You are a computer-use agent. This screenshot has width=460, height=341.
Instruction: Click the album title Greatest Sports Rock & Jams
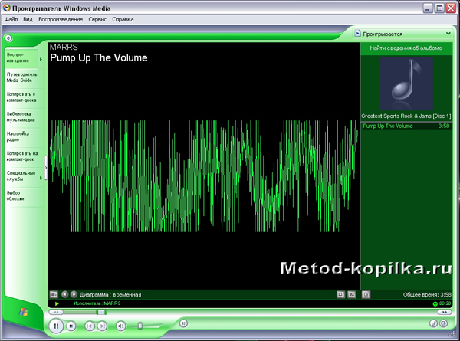pyautogui.click(x=406, y=116)
